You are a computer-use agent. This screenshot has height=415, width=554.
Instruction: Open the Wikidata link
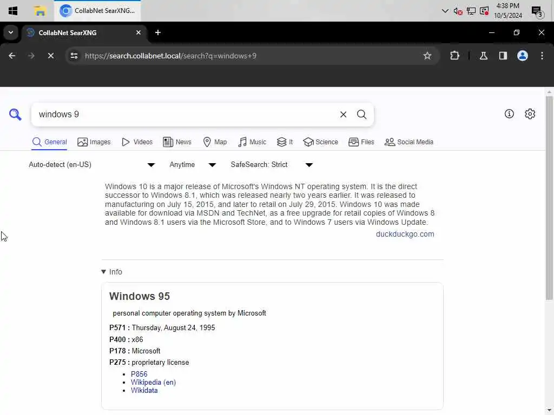tap(144, 390)
